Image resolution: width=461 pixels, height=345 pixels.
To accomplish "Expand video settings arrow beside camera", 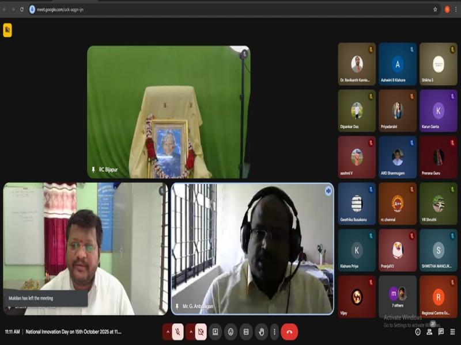I will point(190,332).
